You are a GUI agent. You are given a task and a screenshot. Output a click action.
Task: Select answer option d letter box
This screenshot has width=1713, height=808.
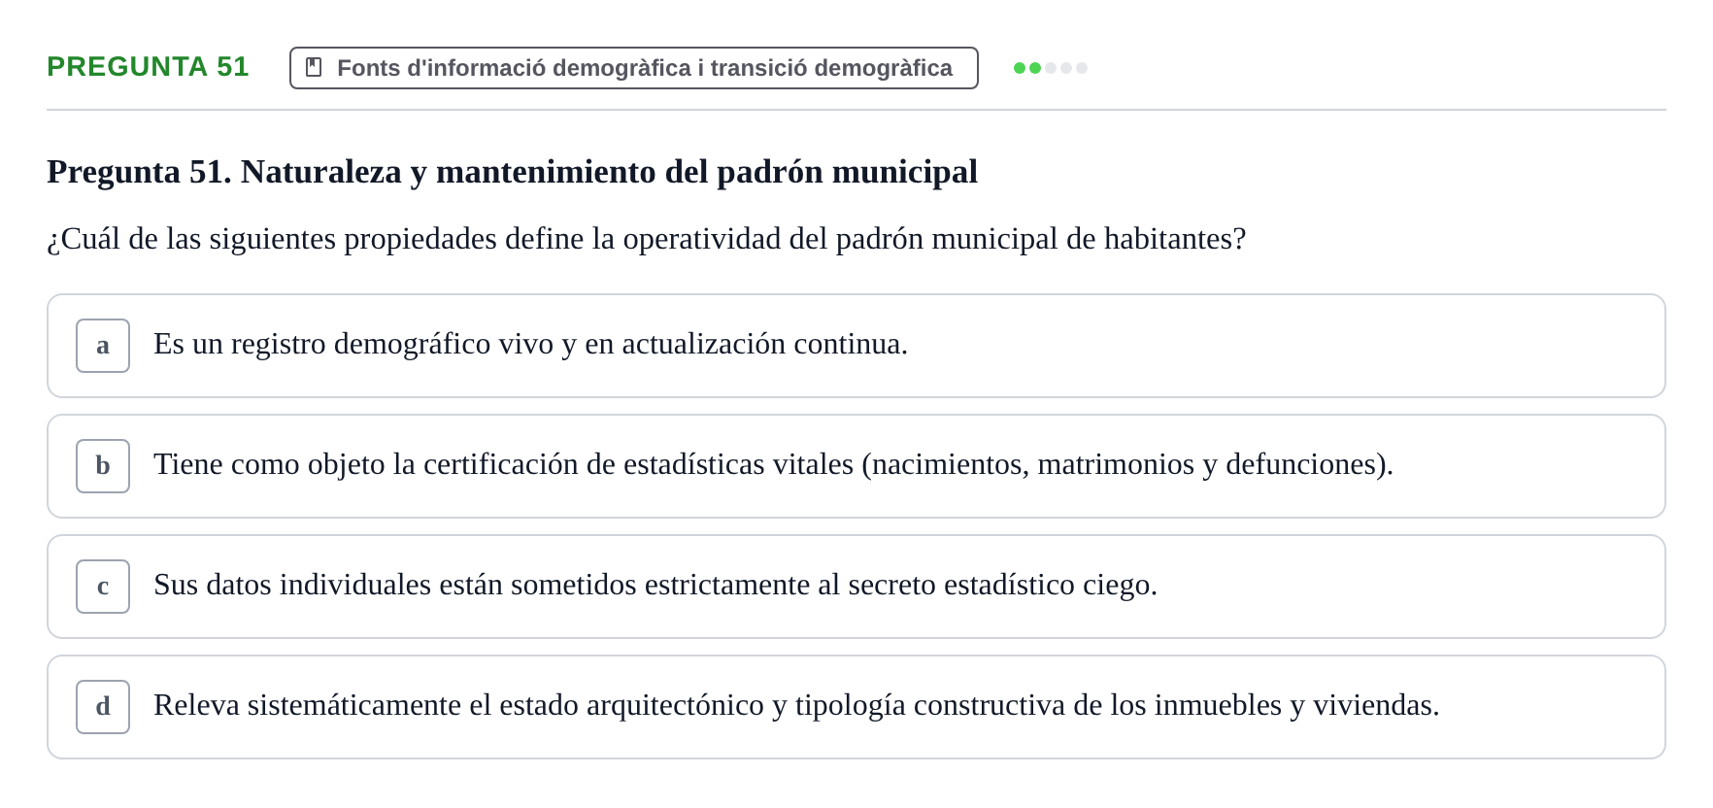[103, 707]
